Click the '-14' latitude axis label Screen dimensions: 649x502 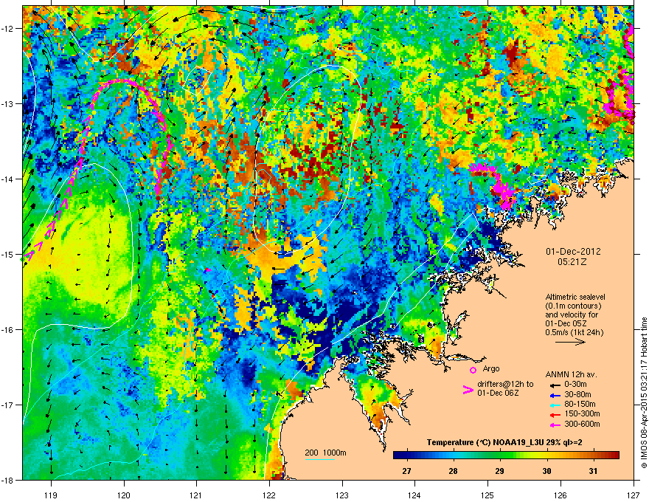(x=8, y=179)
